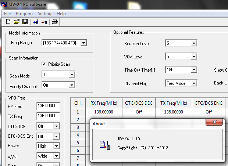Open the Help menu
This screenshot has width=228, height=166.
point(61,14)
